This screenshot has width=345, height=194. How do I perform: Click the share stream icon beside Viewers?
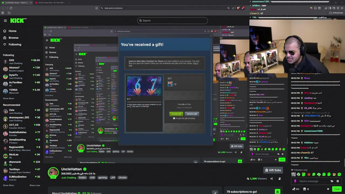[x=271, y=179]
